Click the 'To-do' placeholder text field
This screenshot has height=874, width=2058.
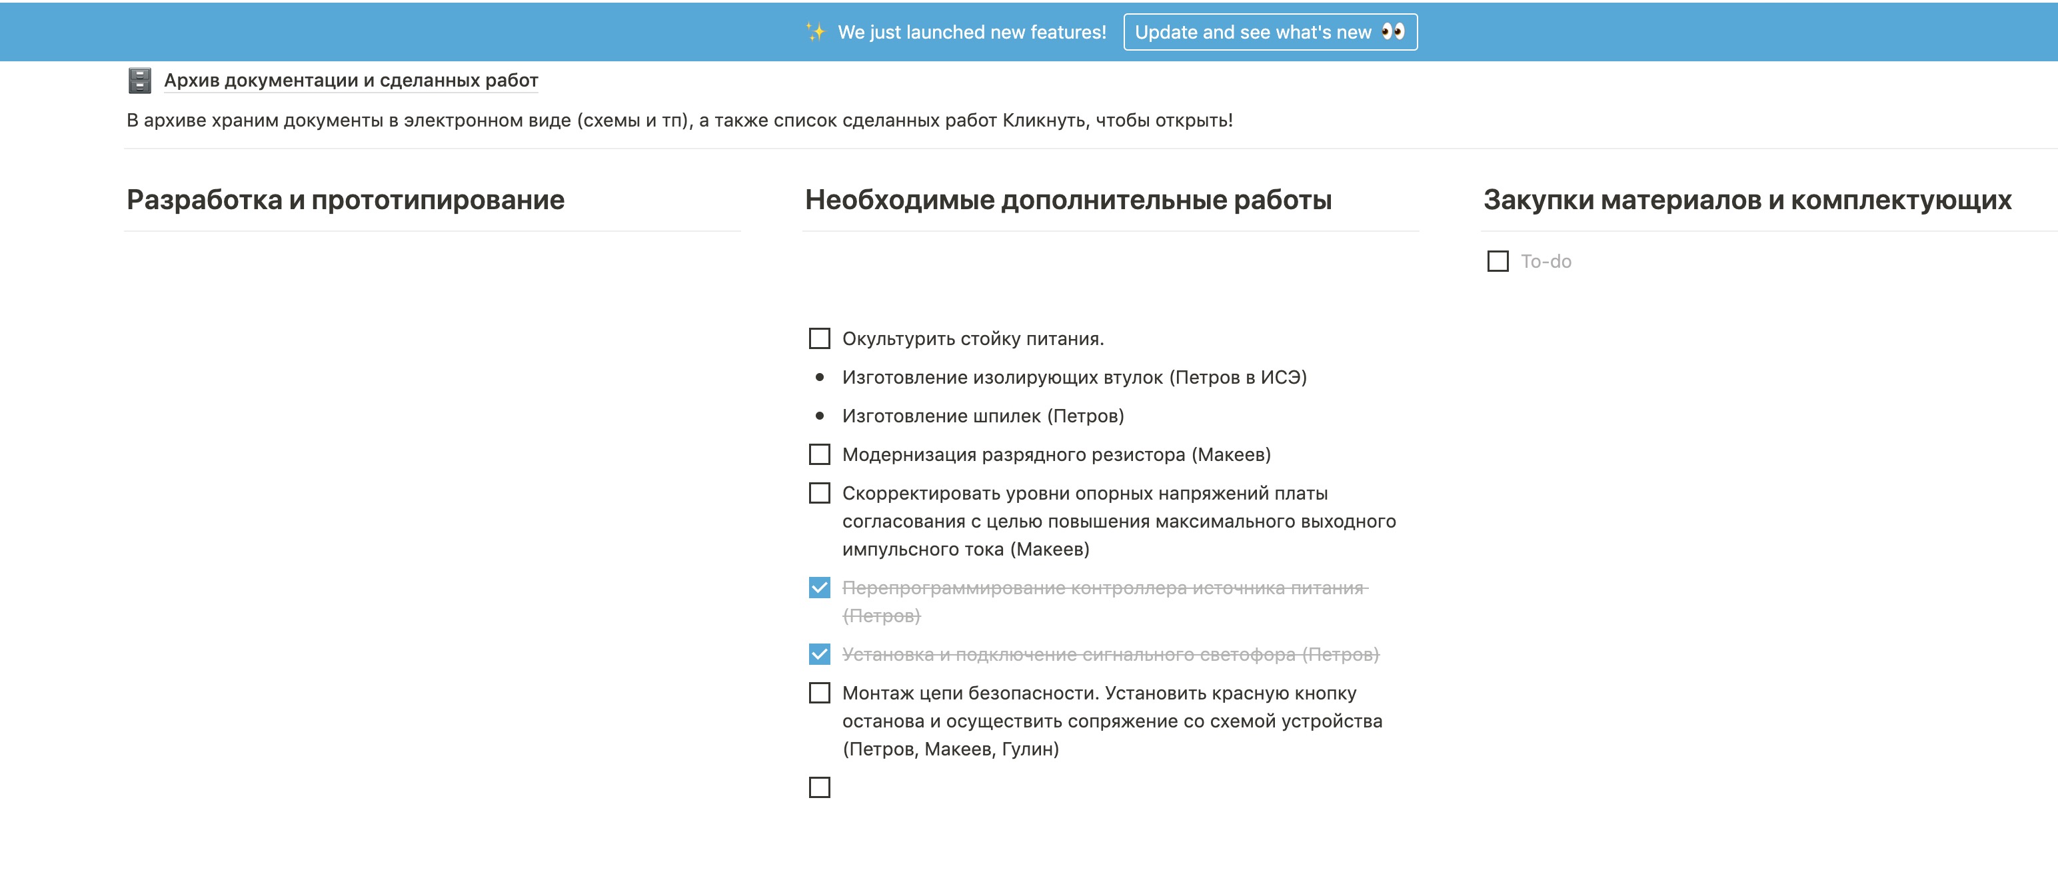tap(1546, 262)
